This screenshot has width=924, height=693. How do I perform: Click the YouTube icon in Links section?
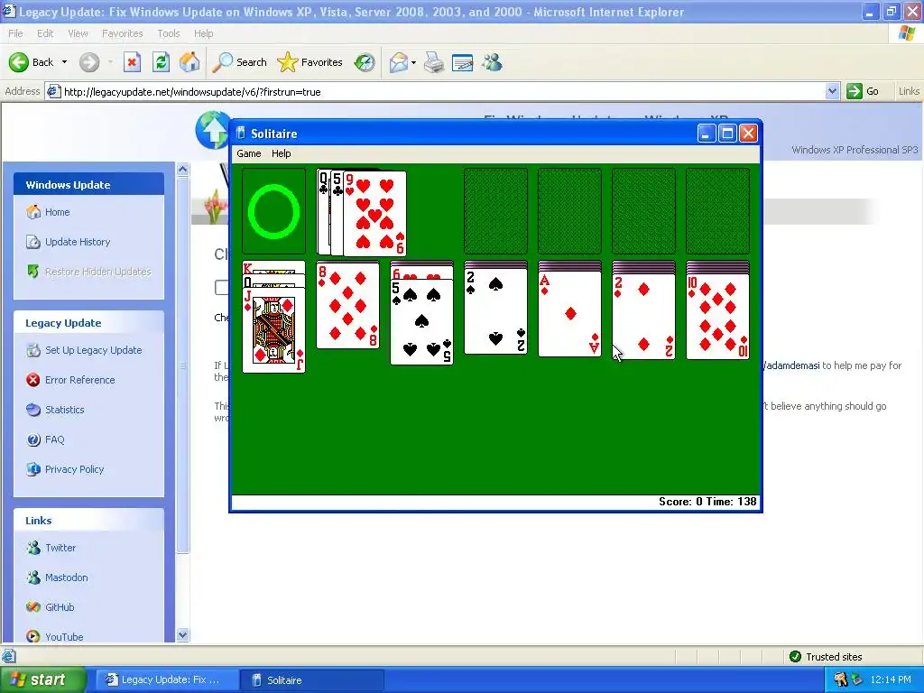(x=33, y=636)
